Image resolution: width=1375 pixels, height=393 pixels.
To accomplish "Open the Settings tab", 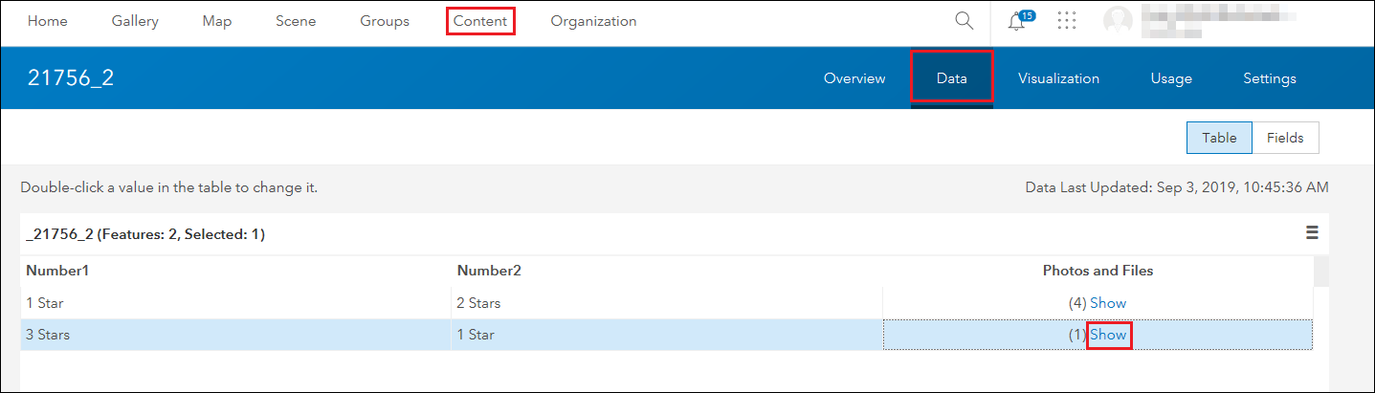I will tap(1270, 78).
